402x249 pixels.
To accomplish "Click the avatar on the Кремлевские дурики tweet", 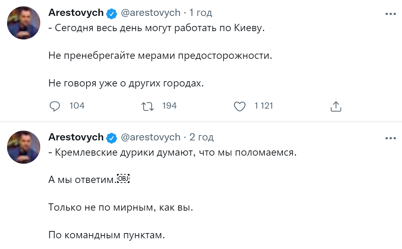I will coord(23,147).
